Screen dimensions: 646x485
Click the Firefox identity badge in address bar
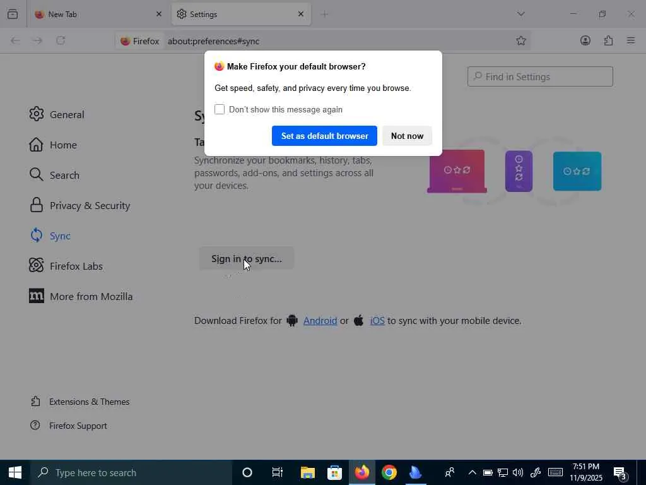(x=139, y=41)
